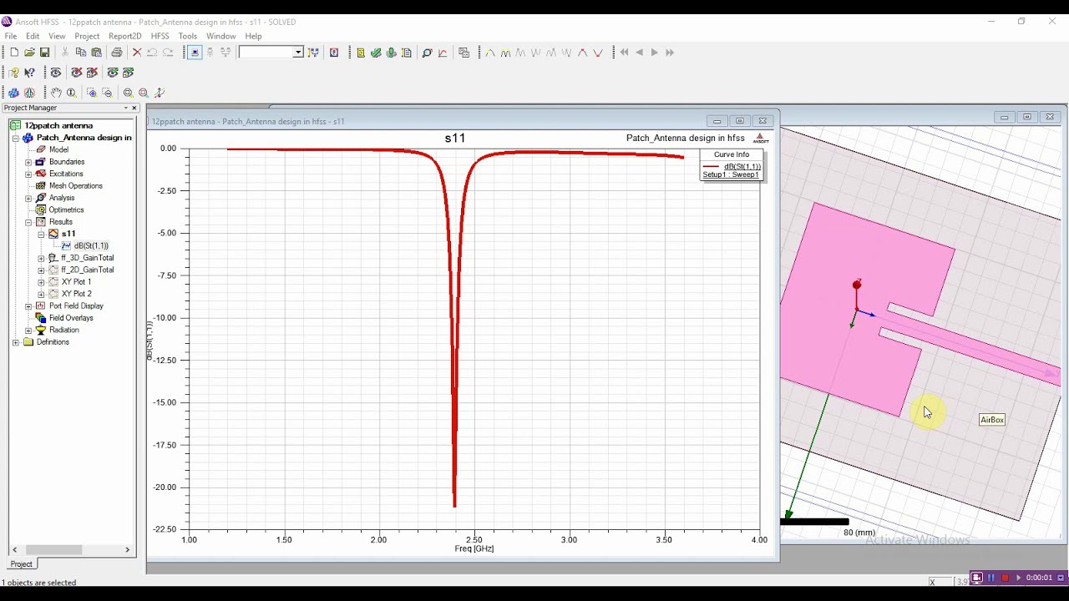Viewport: 1069px width, 601px height.
Task: Open the empty toolbar combo box dropdown
Action: [x=297, y=53]
